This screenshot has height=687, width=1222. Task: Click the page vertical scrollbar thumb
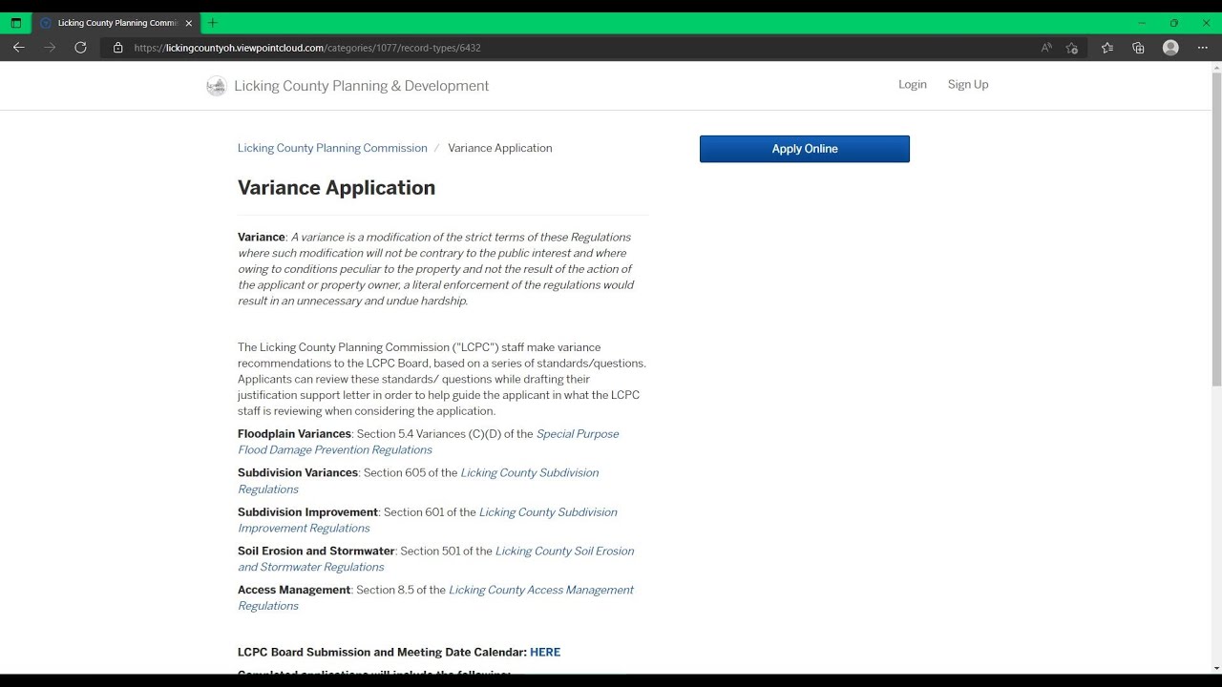[1216, 229]
